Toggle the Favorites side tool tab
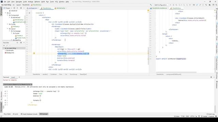Screen dimensions: 218x122 (x=1, y=107)
